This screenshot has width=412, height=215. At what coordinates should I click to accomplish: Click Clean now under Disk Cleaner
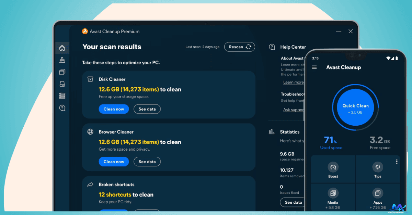tap(114, 109)
